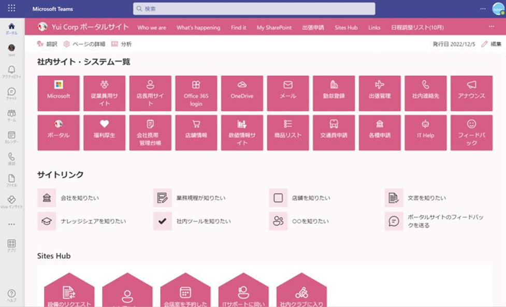This screenshot has height=307, width=506.
Task: Open 出張申請 navigation item
Action: [313, 27]
